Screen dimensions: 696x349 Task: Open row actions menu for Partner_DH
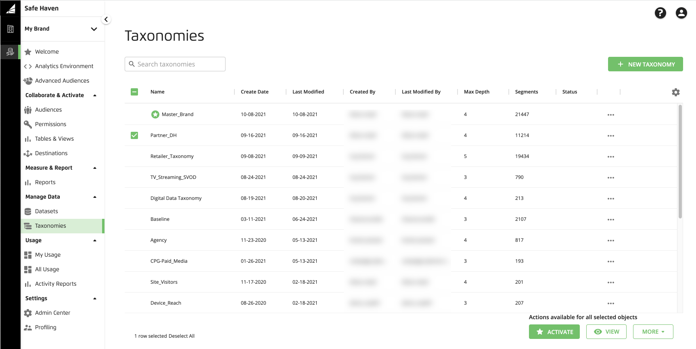click(610, 136)
